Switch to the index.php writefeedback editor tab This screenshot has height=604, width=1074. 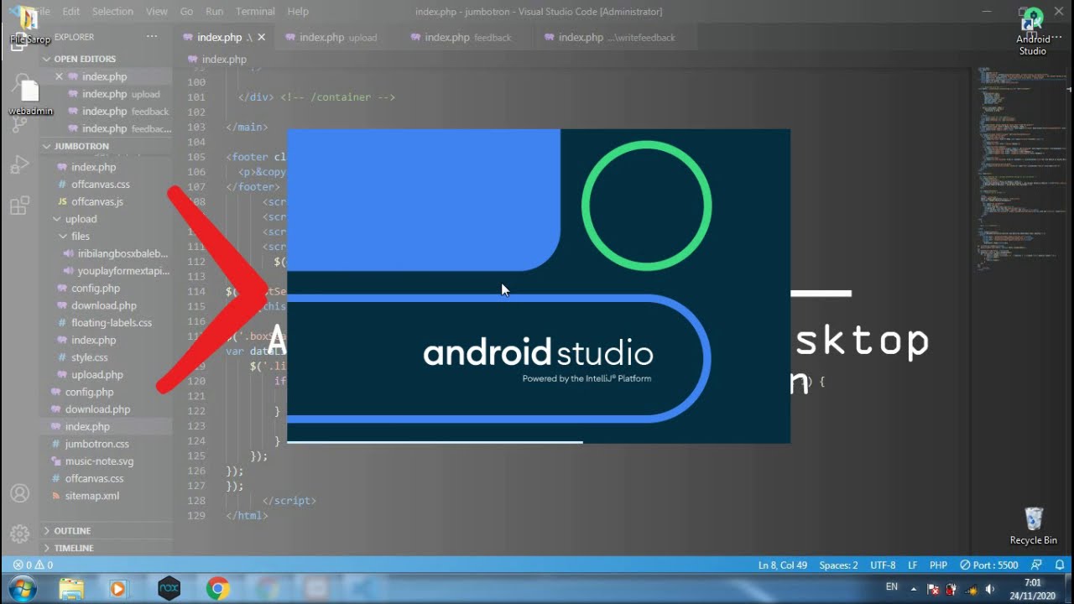pyautogui.click(x=615, y=38)
